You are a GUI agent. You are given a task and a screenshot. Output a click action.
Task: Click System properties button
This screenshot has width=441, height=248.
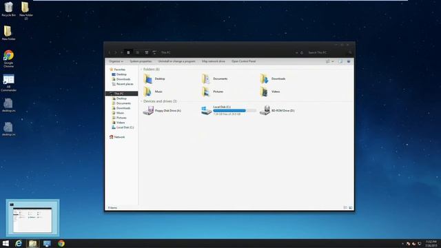tap(141, 61)
